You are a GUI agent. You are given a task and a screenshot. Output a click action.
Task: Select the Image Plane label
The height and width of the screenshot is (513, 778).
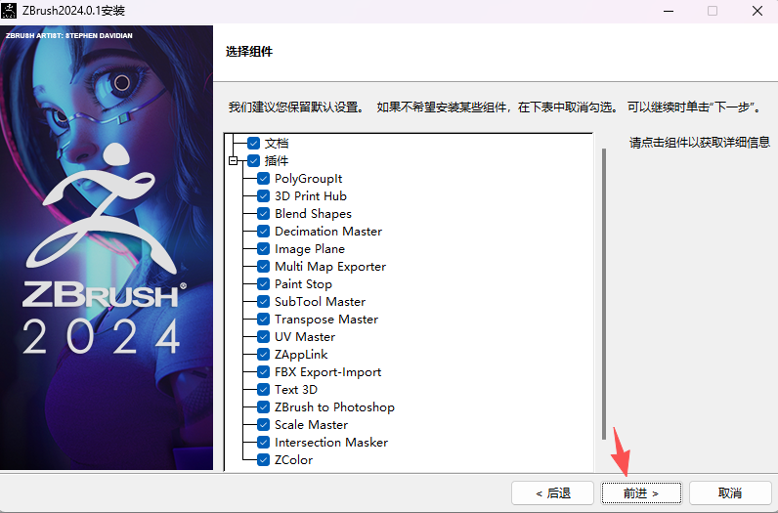point(310,249)
